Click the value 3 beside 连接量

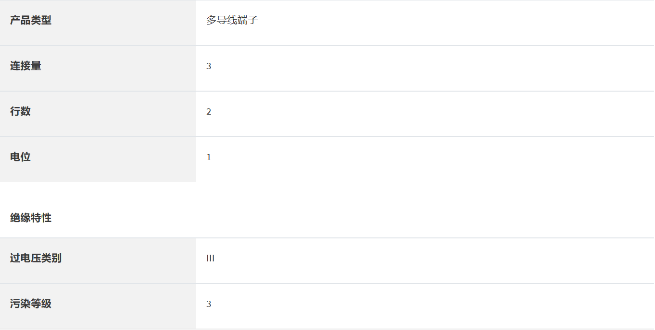[209, 66]
